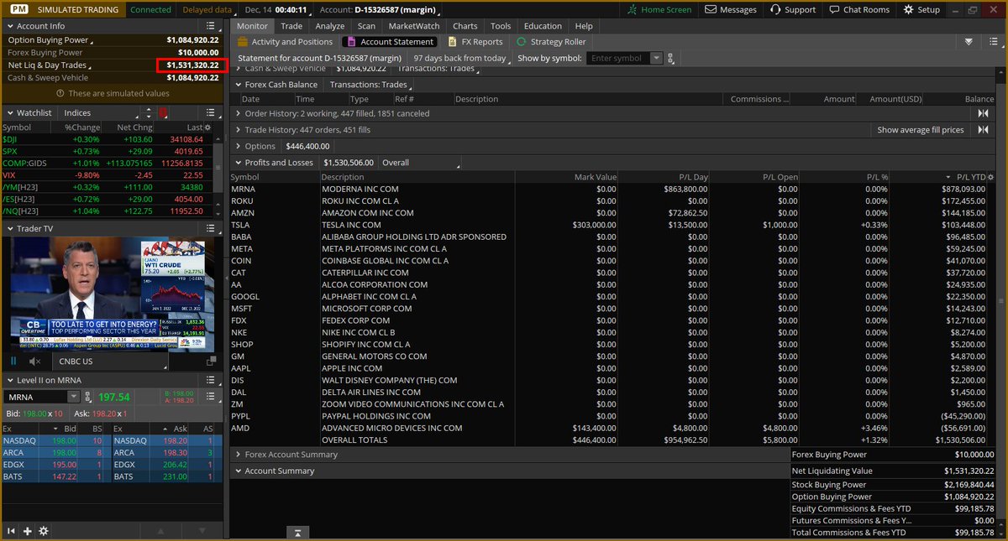Switch to the Charts tab
The width and height of the screenshot is (1008, 541).
click(x=465, y=26)
